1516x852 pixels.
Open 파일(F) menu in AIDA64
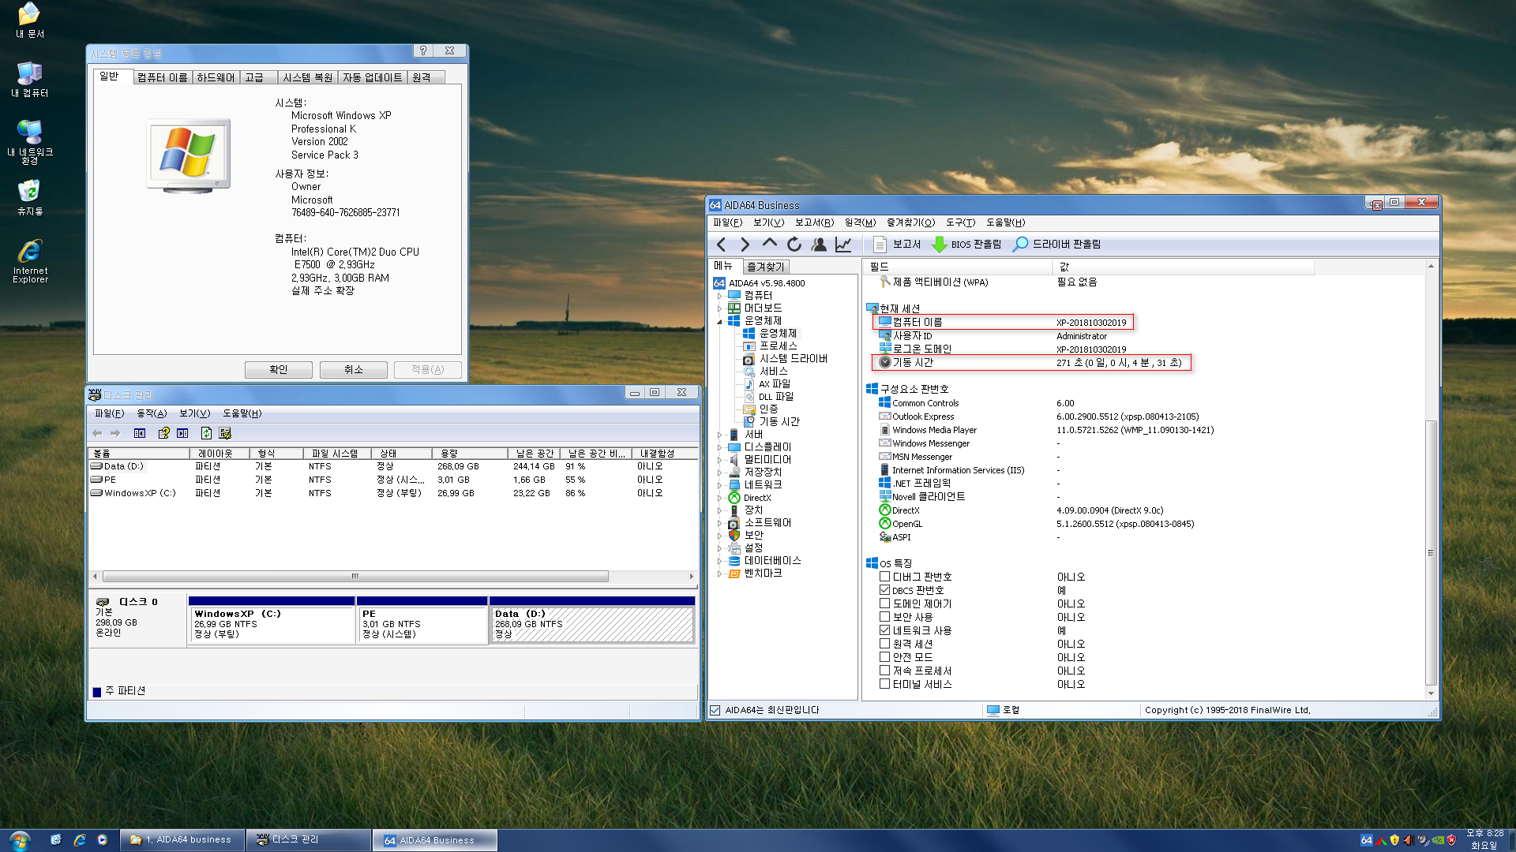click(x=727, y=222)
